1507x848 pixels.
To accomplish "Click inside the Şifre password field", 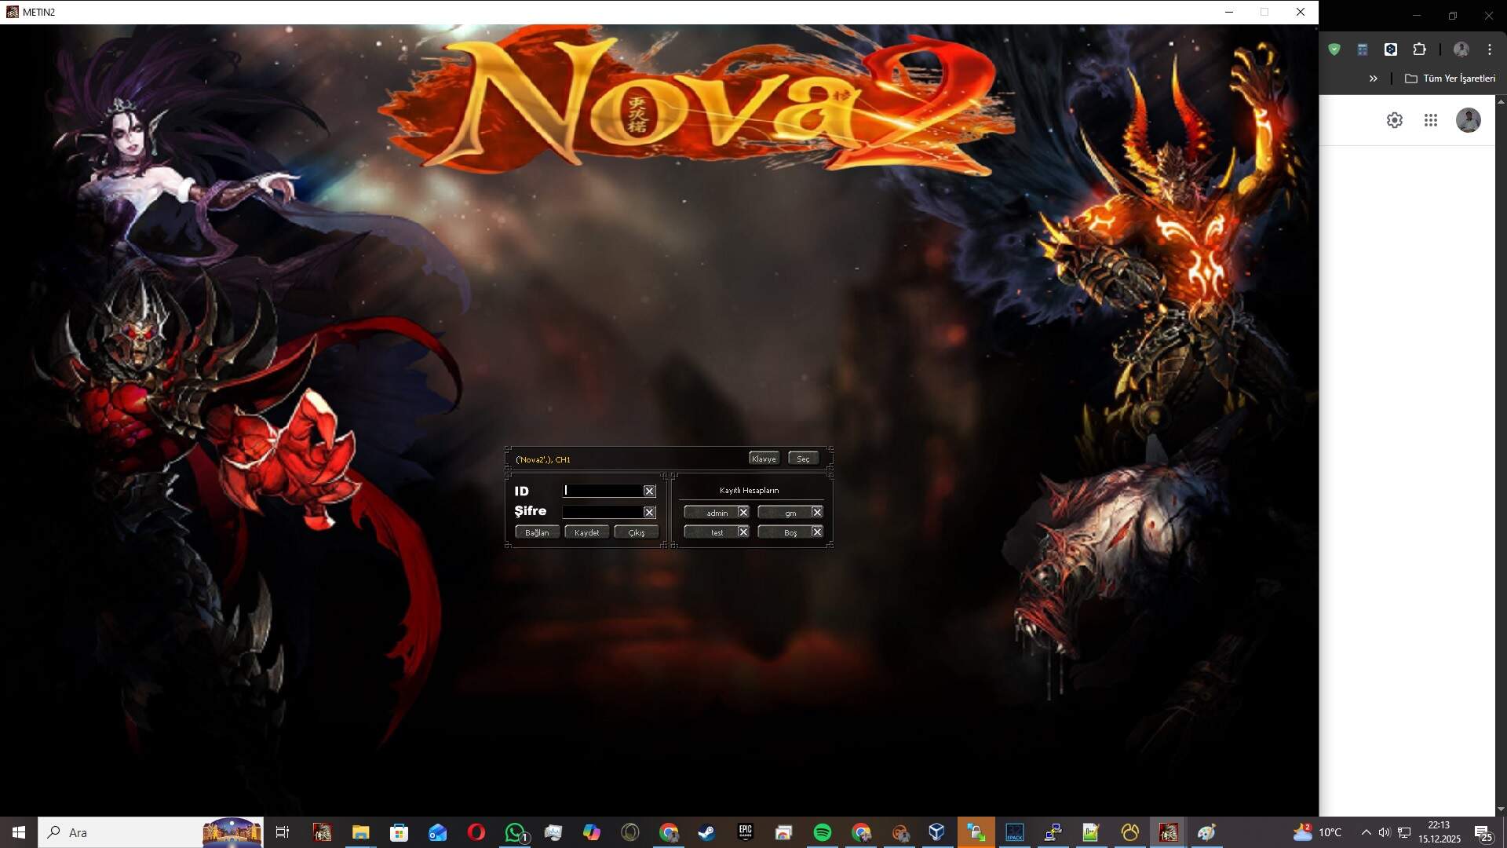I will tap(604, 512).
